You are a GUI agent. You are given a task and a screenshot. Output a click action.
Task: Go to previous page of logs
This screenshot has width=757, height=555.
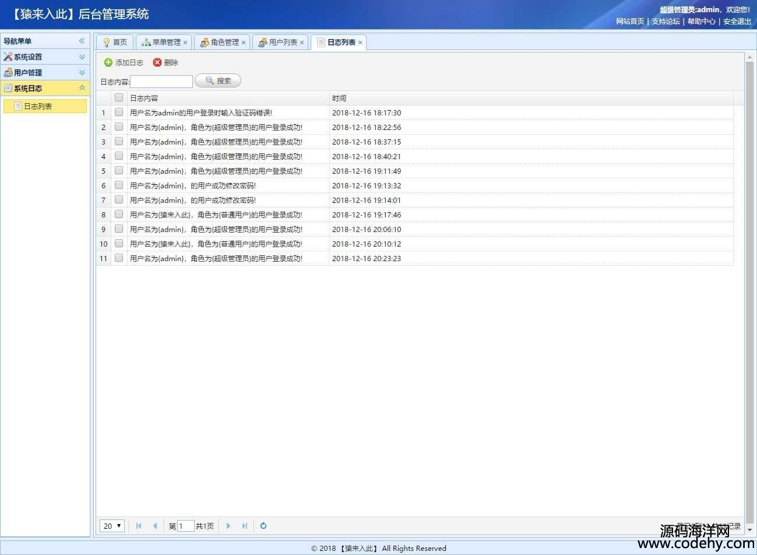coord(155,526)
